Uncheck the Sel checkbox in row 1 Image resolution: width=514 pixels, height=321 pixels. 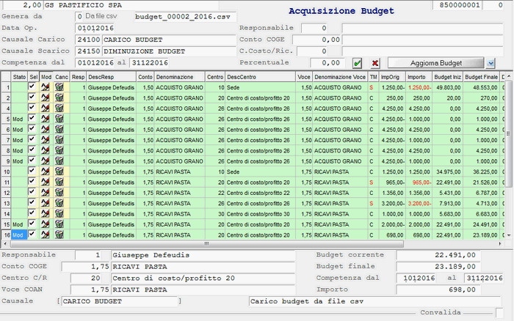[32, 86]
